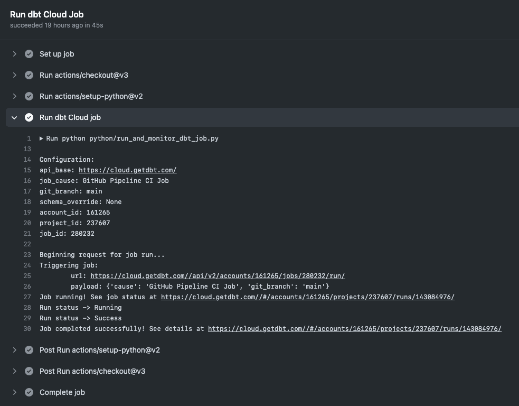Screen dimensions: 519x406
Task: Expand the Run actions/checkout@v3 step chevron
Action: click(15, 75)
